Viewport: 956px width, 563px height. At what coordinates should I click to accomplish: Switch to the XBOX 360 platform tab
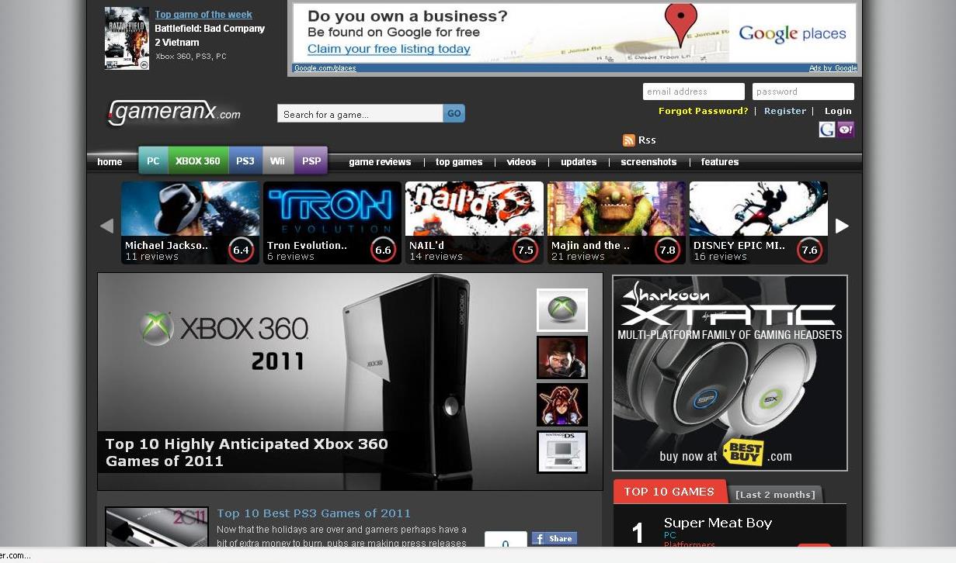pyautogui.click(x=198, y=161)
